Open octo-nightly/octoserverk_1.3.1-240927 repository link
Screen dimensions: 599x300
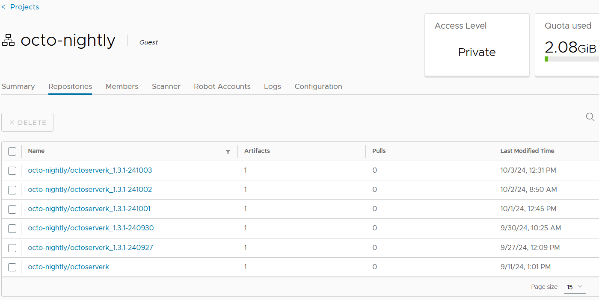[x=90, y=247]
